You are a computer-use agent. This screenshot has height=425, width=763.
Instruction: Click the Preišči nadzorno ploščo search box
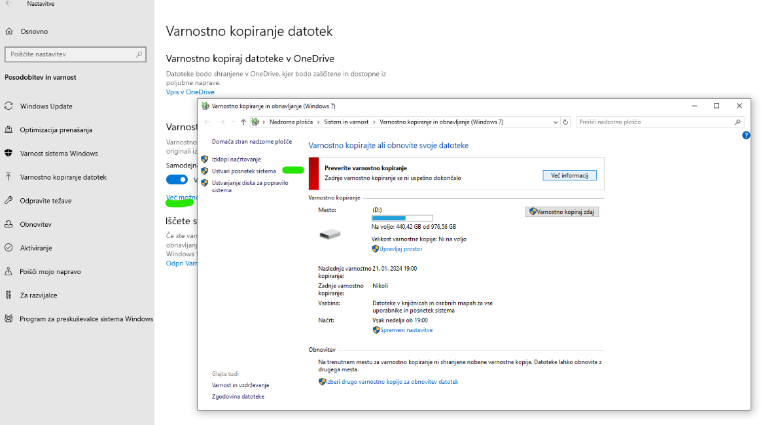(660, 122)
